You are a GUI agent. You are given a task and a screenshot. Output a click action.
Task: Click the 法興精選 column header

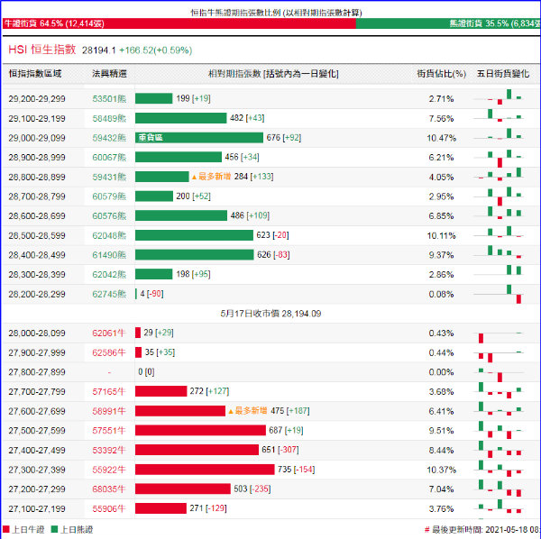click(x=109, y=73)
